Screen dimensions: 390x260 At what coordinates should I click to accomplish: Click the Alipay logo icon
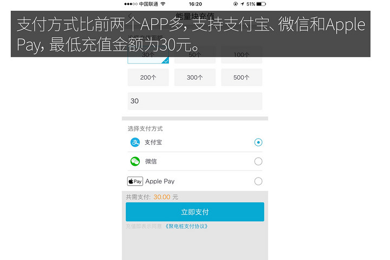tap(135, 142)
